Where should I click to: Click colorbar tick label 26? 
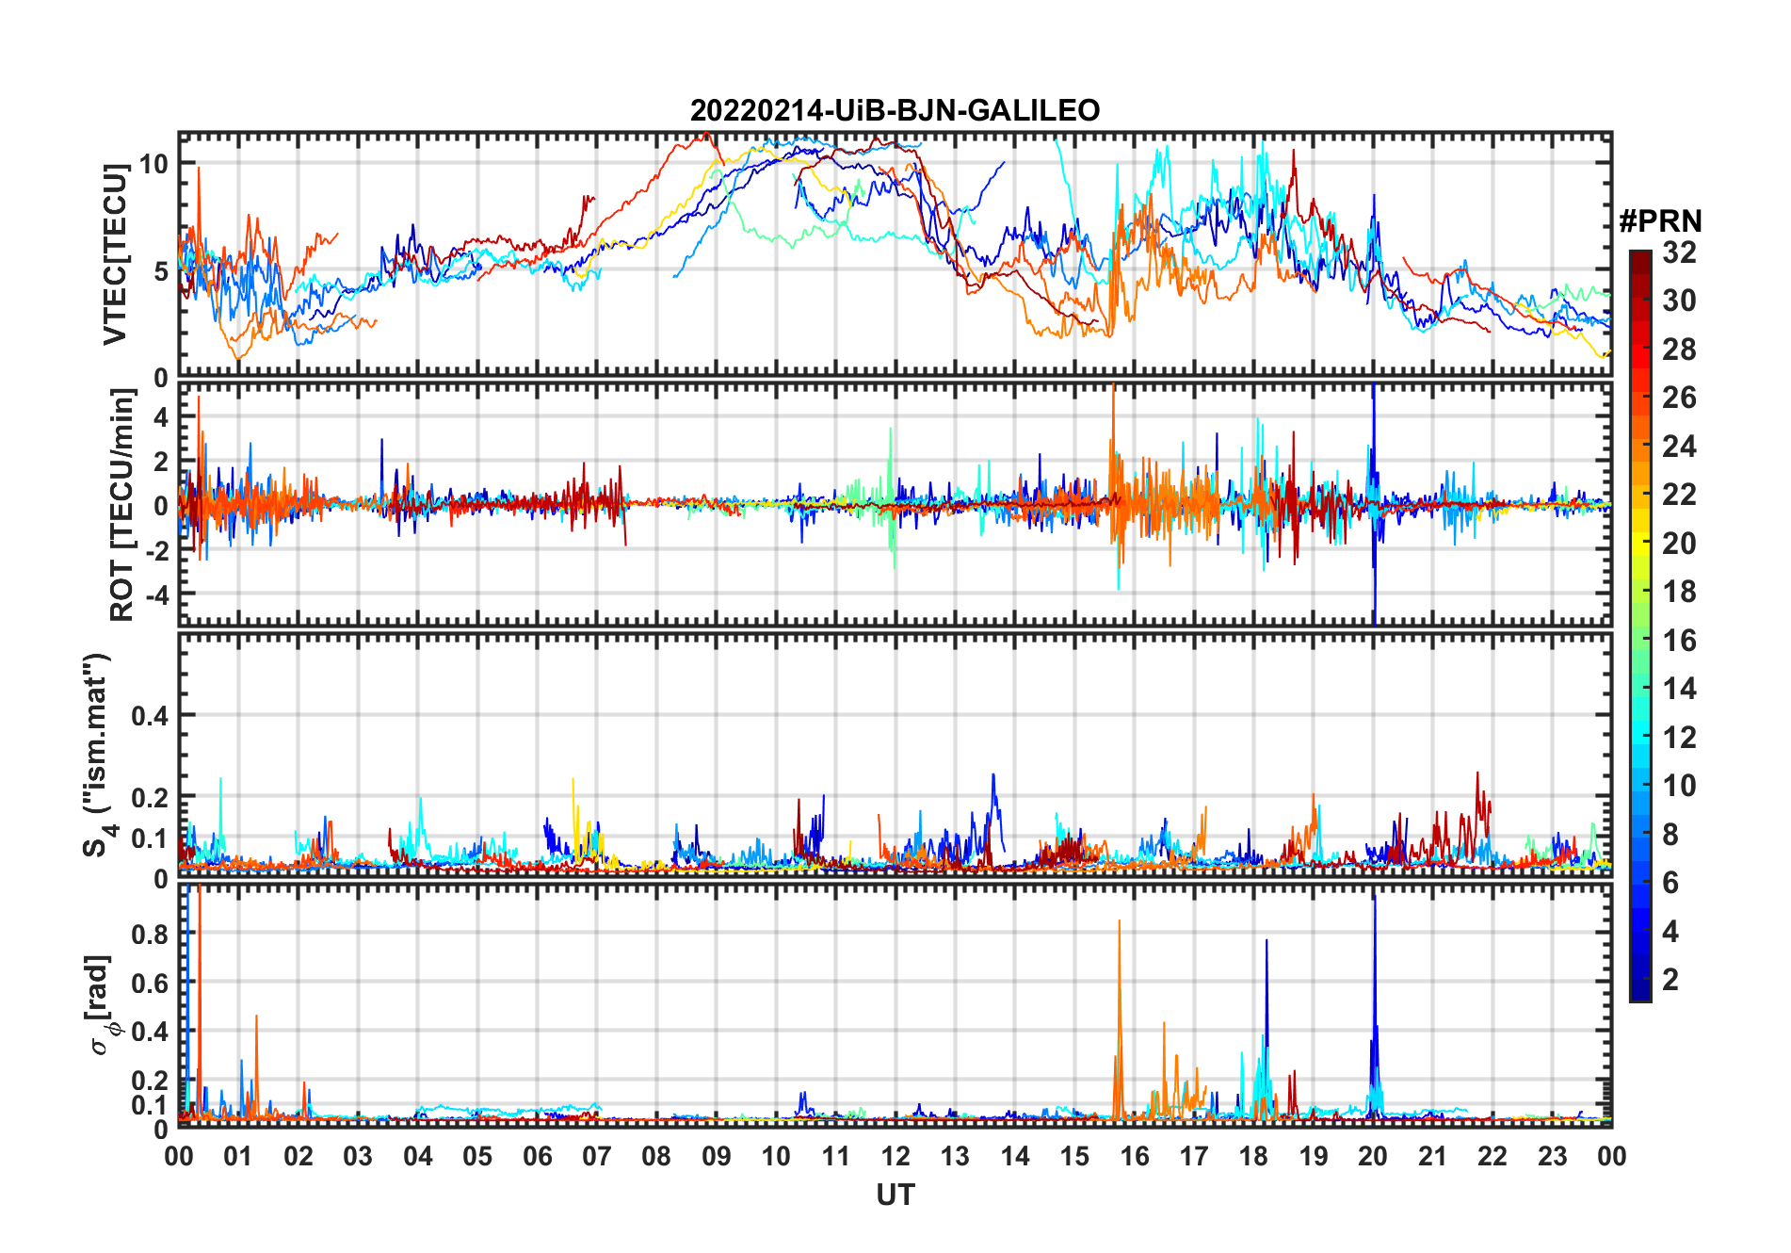[x=1679, y=398]
